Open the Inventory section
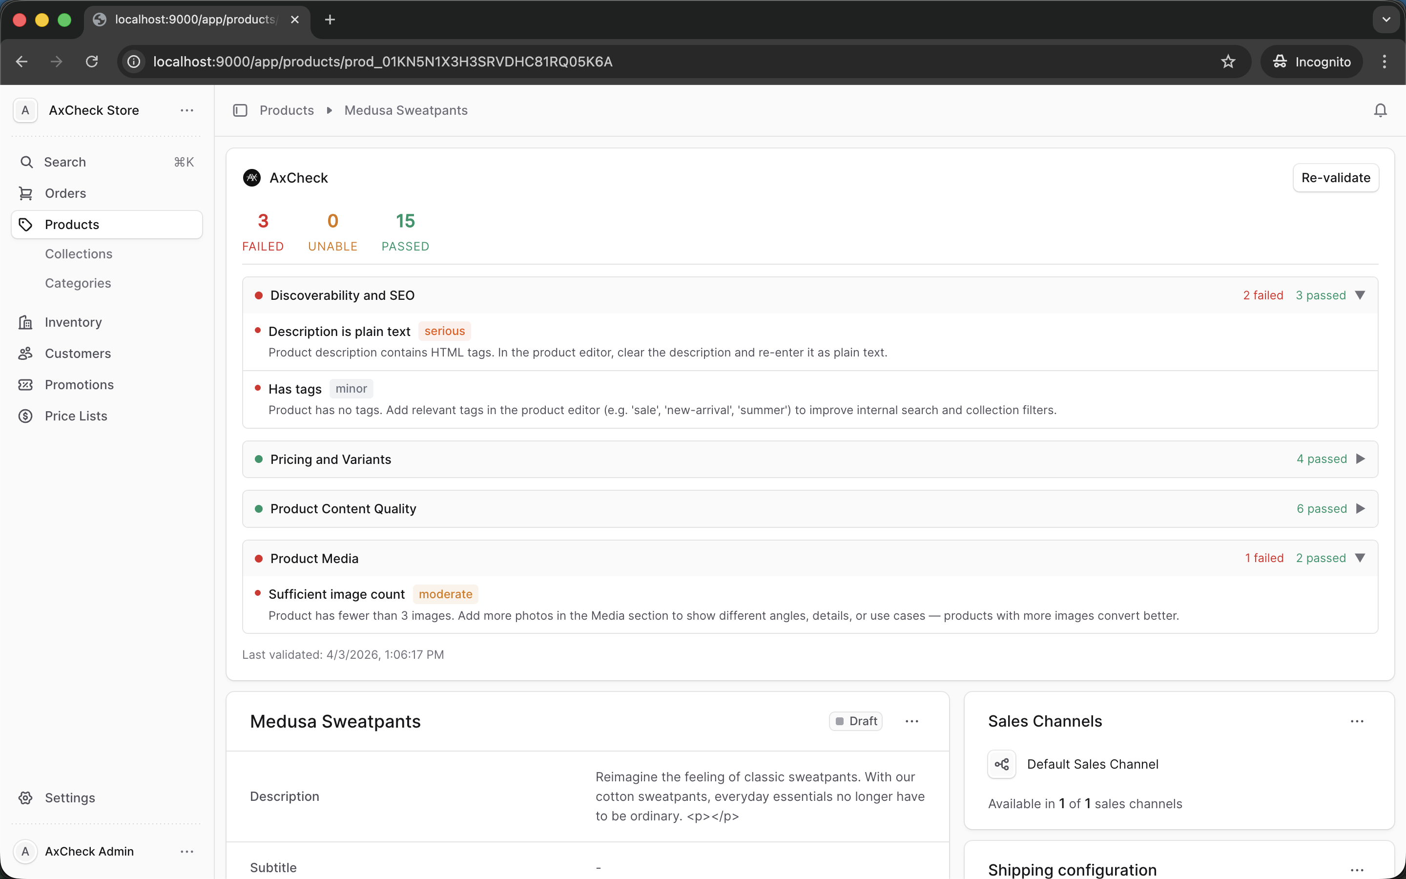Image resolution: width=1406 pixels, height=879 pixels. point(72,322)
